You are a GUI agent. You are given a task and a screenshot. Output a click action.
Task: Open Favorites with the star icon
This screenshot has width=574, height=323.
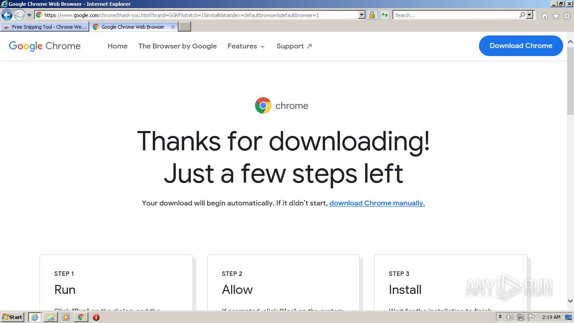[x=556, y=16]
